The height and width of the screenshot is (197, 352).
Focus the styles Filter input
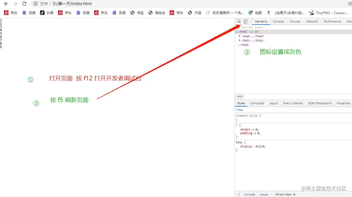coord(293,110)
